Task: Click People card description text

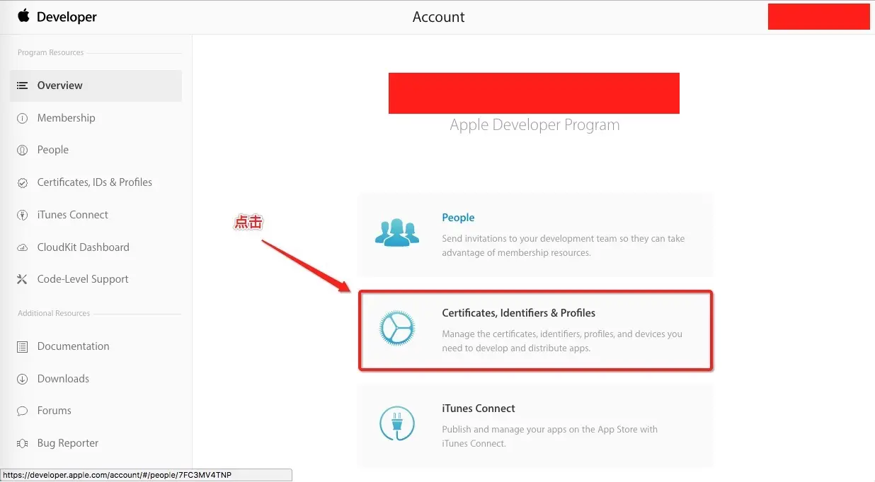Action: (x=564, y=245)
